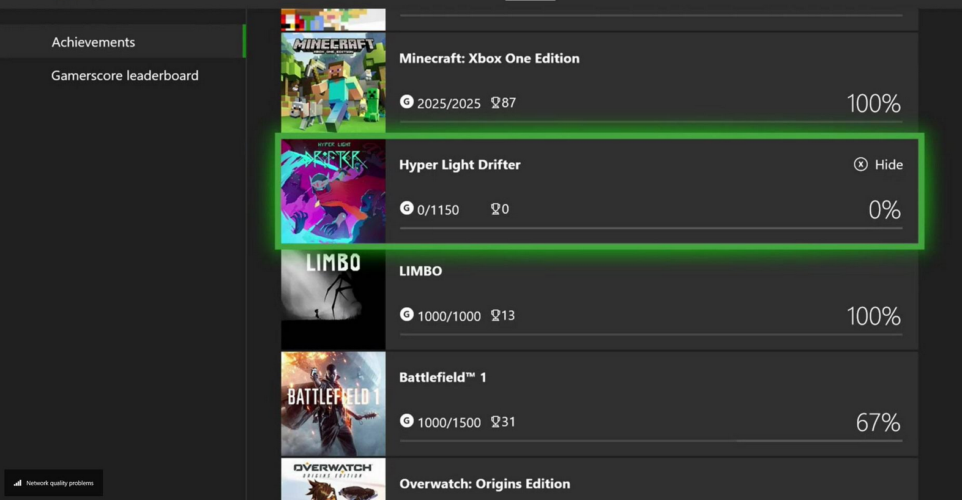Click Battlefield 1 gamerscore G icon
The image size is (962, 500).
(406, 420)
